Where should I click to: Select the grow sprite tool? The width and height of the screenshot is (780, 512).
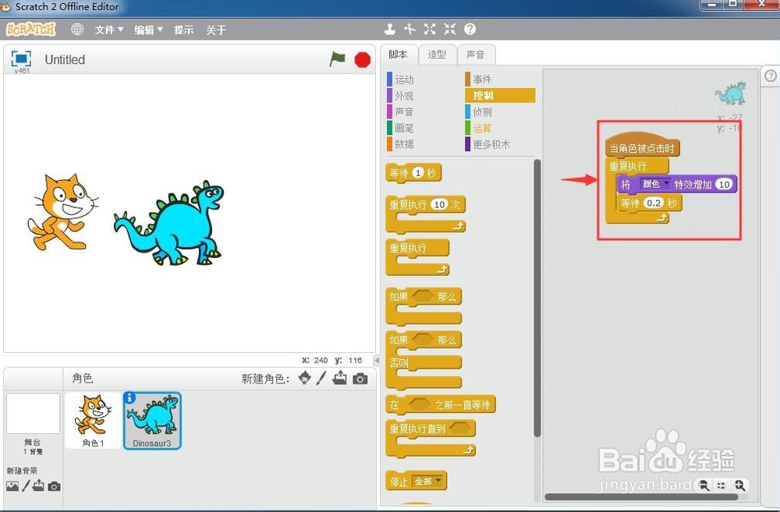430,30
